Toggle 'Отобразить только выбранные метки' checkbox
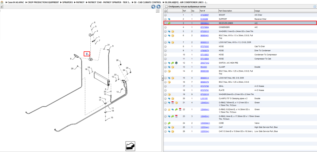317x152 pixels. (x=166, y=7)
